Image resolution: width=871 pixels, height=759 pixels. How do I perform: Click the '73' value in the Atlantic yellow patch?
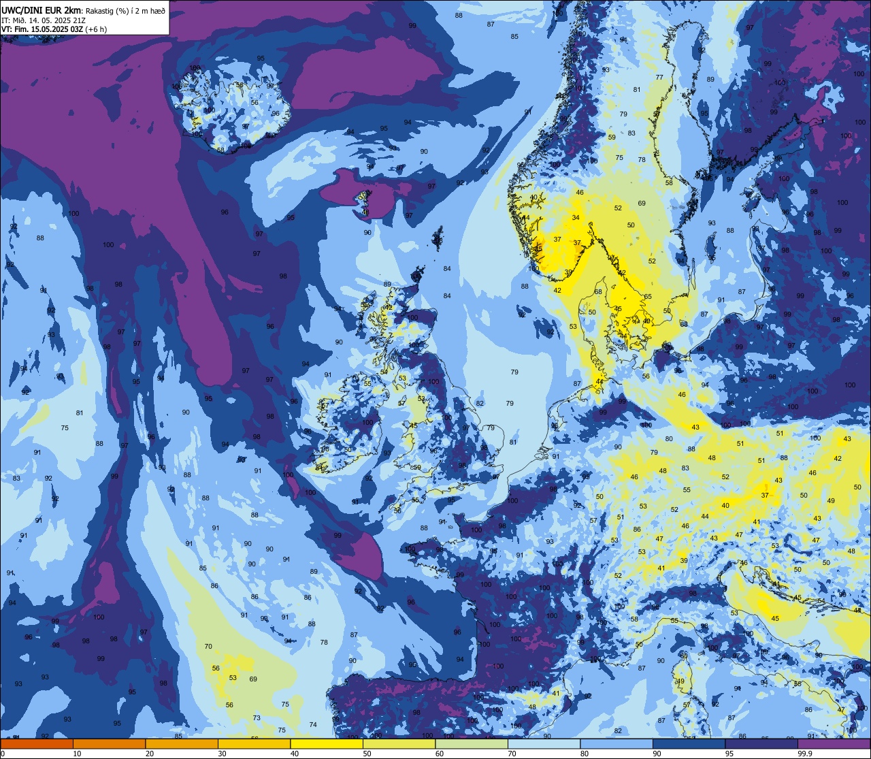(257, 718)
